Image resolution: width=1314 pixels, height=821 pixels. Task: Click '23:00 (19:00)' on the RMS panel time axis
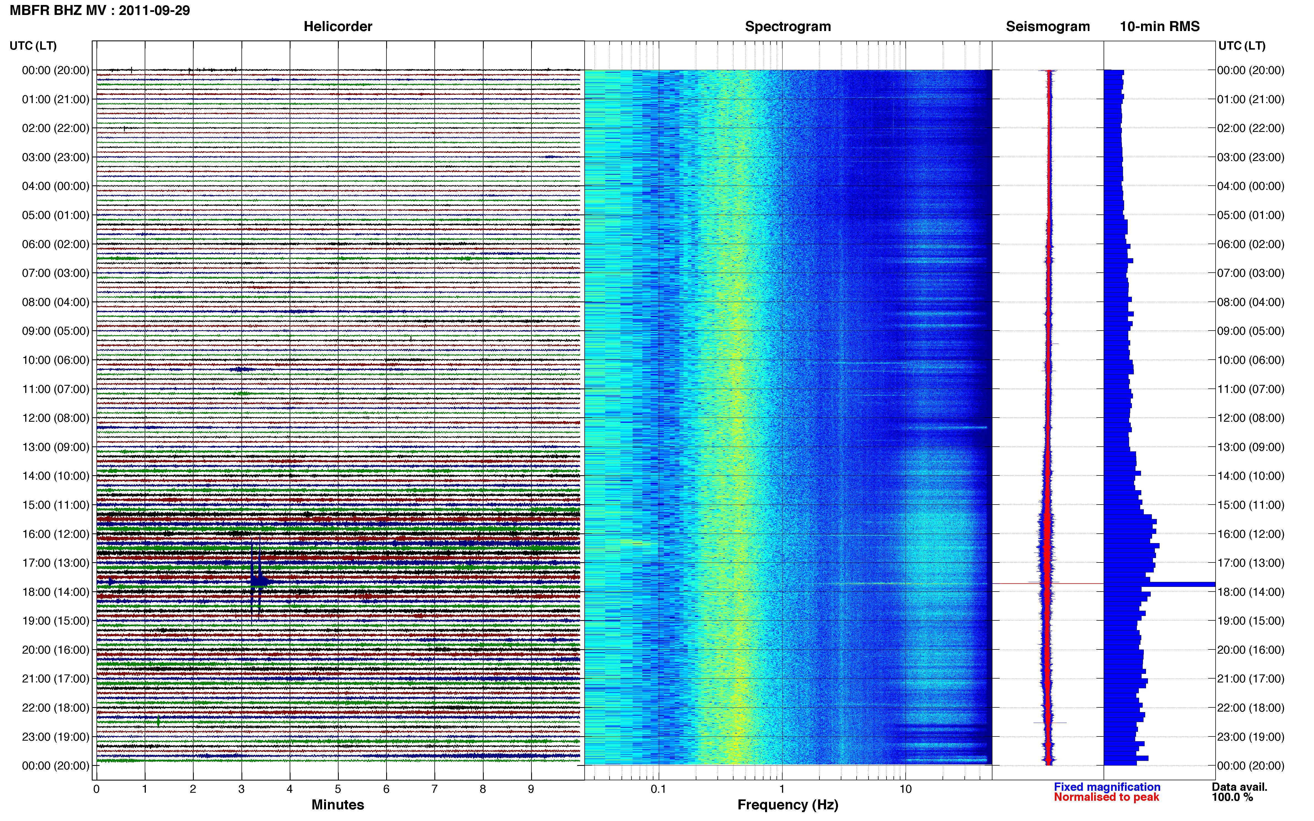pyautogui.click(x=1251, y=737)
